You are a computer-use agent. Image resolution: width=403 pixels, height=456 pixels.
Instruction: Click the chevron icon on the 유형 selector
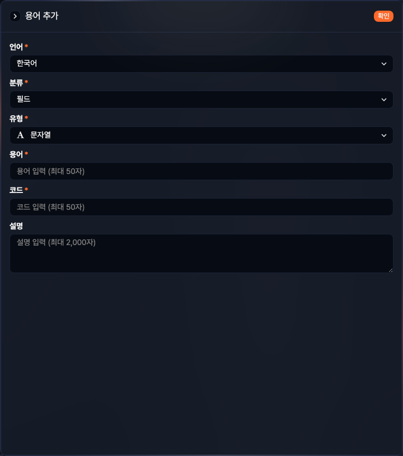click(x=385, y=135)
